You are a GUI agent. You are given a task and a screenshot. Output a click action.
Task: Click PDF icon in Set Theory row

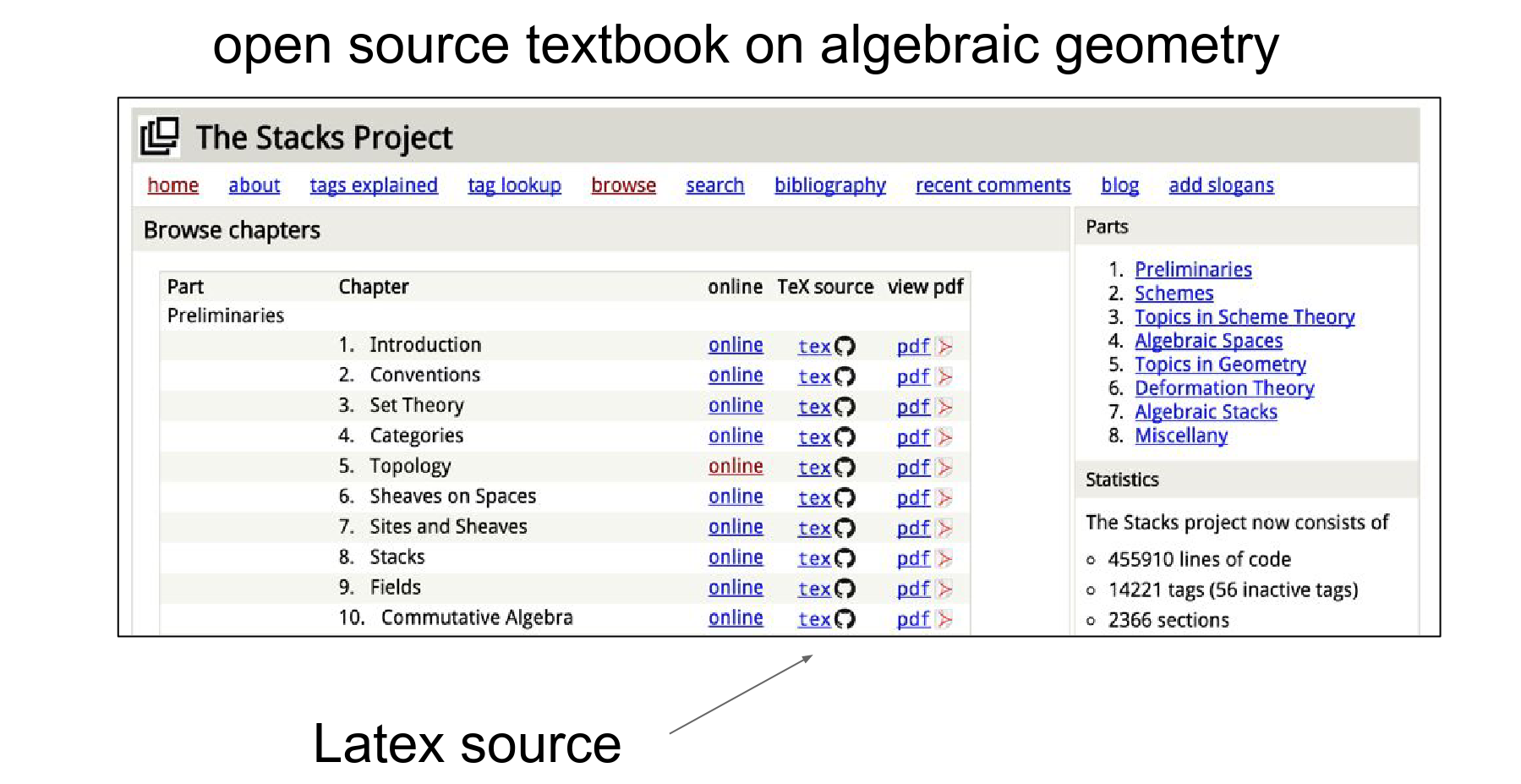coord(944,407)
